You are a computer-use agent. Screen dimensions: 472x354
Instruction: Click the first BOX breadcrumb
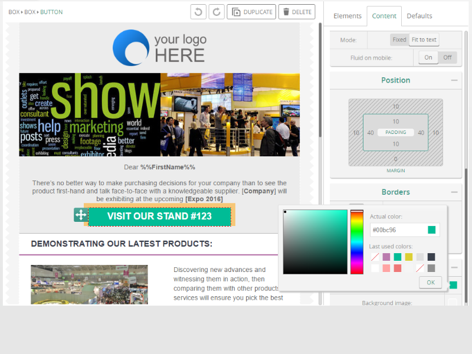[14, 12]
